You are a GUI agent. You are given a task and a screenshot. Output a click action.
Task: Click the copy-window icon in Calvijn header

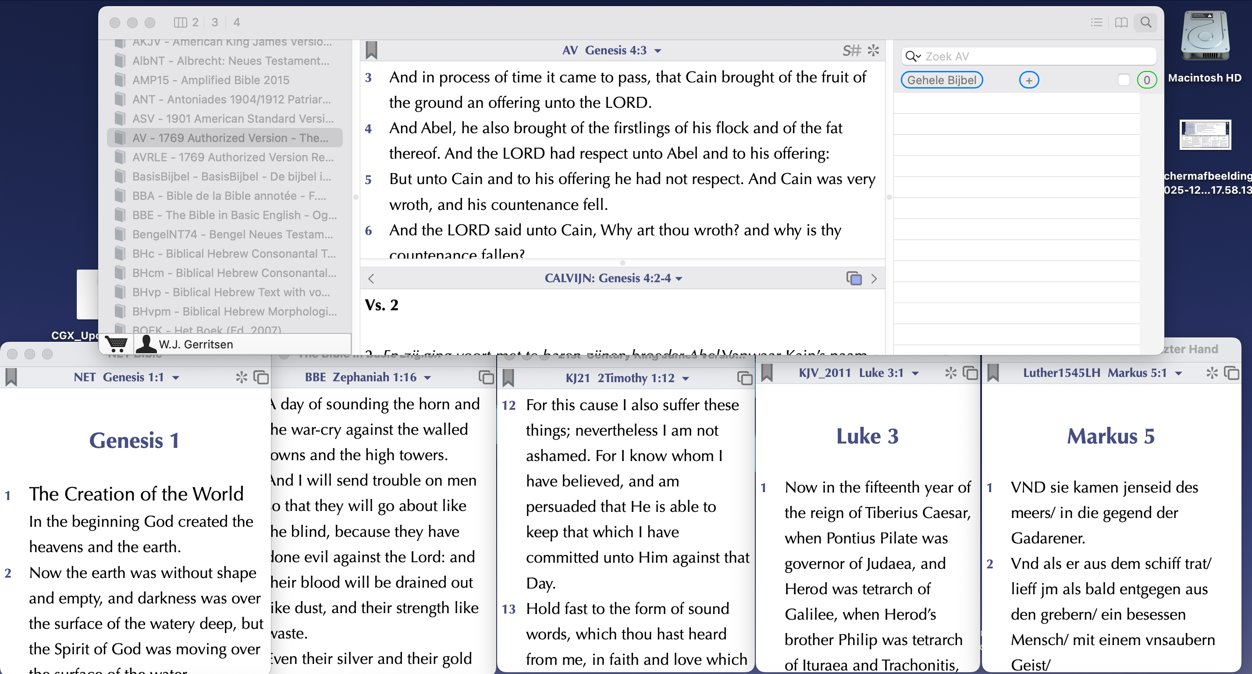[x=854, y=278]
